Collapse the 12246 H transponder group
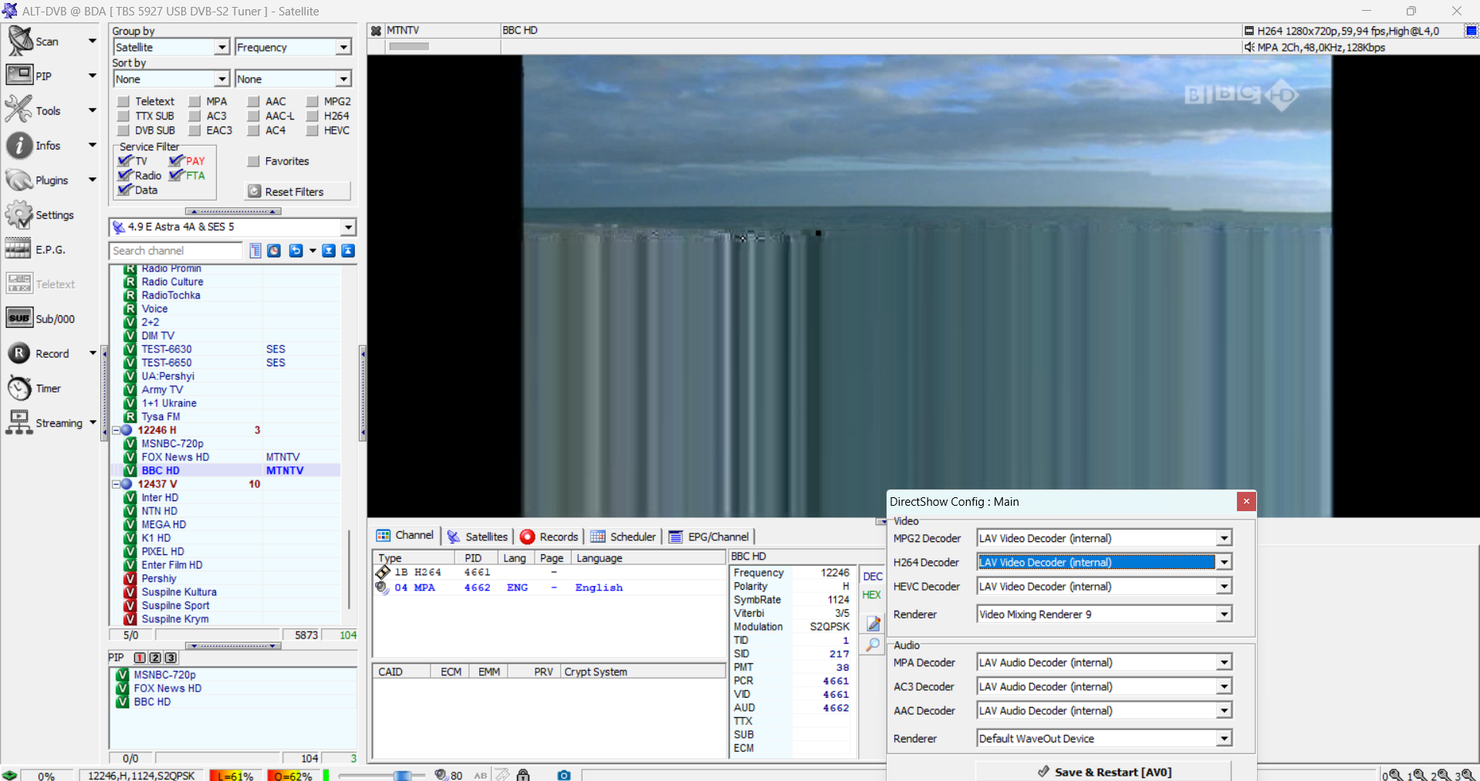Viewport: 1480px width, 781px height. 116,430
